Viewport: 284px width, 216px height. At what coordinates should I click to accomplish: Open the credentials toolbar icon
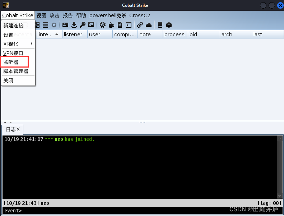pyautogui.click(x=65, y=25)
